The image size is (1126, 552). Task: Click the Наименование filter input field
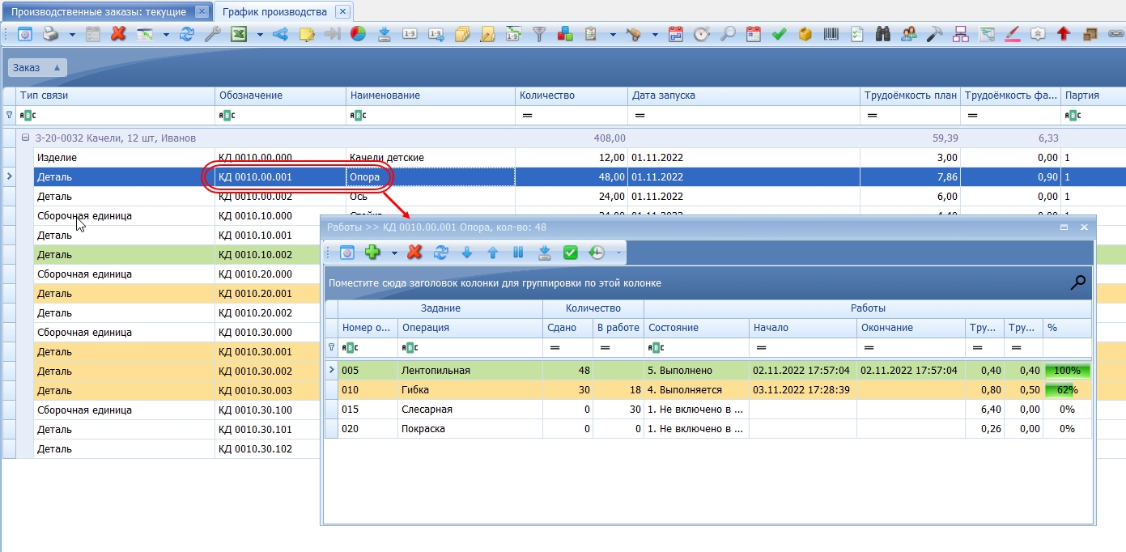click(431, 116)
